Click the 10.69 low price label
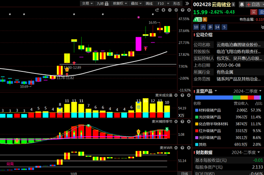264x175 pixels. (x=24, y=87)
